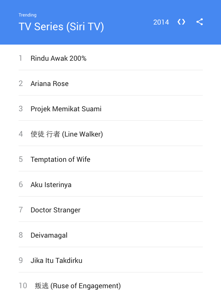Click 'Aku Isterinya' in the list
221x304 pixels.
pyautogui.click(x=51, y=185)
